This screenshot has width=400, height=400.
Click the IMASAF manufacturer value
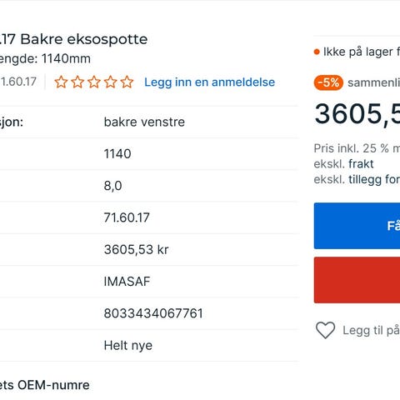(x=127, y=282)
